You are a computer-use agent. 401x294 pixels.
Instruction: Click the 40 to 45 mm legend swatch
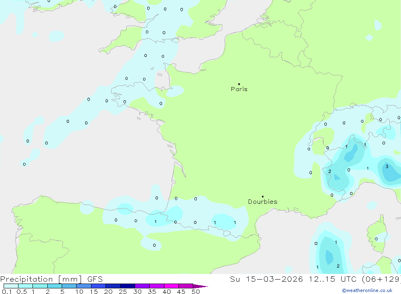point(171,286)
